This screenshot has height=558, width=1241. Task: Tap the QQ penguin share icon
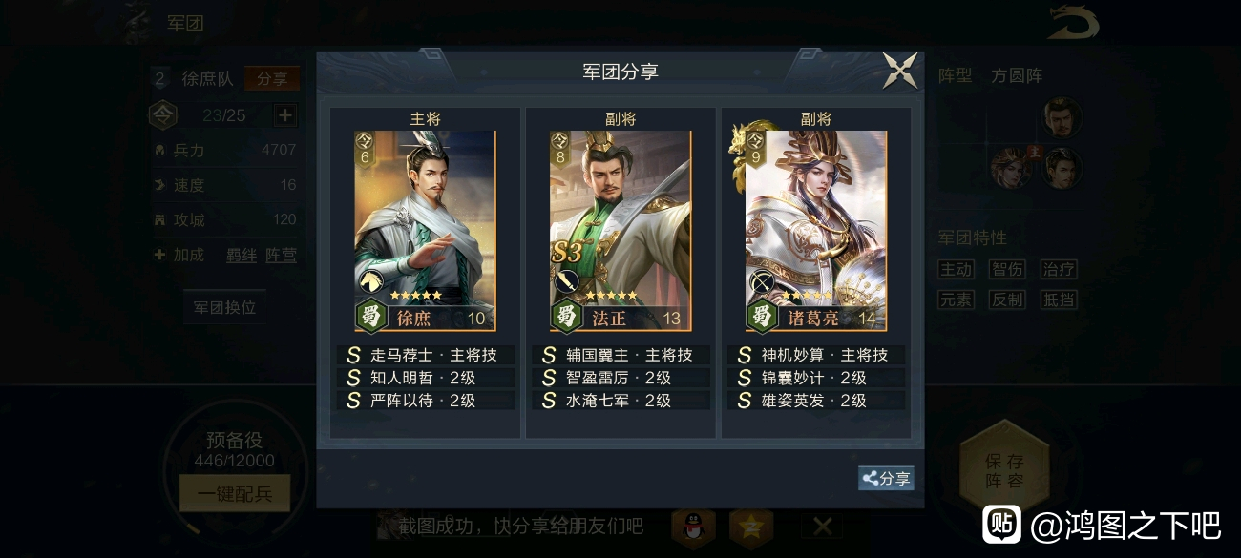click(693, 527)
